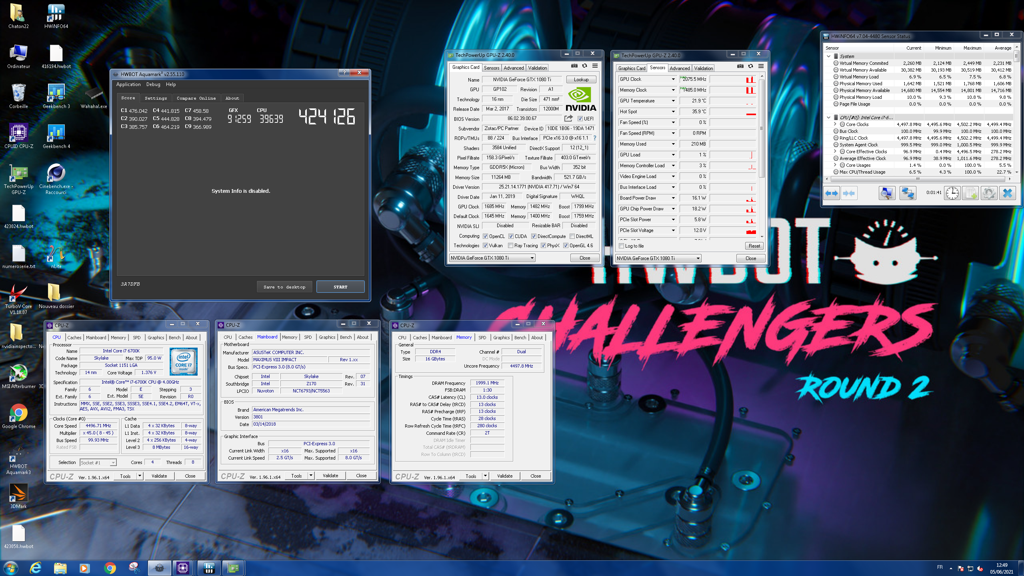
Task: Open MSI Afterburner desktop icon
Action: point(19,376)
